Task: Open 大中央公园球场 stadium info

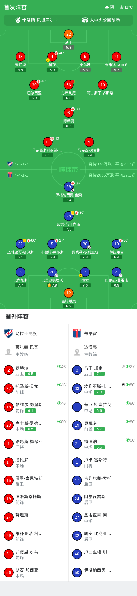Action: coord(101,20)
